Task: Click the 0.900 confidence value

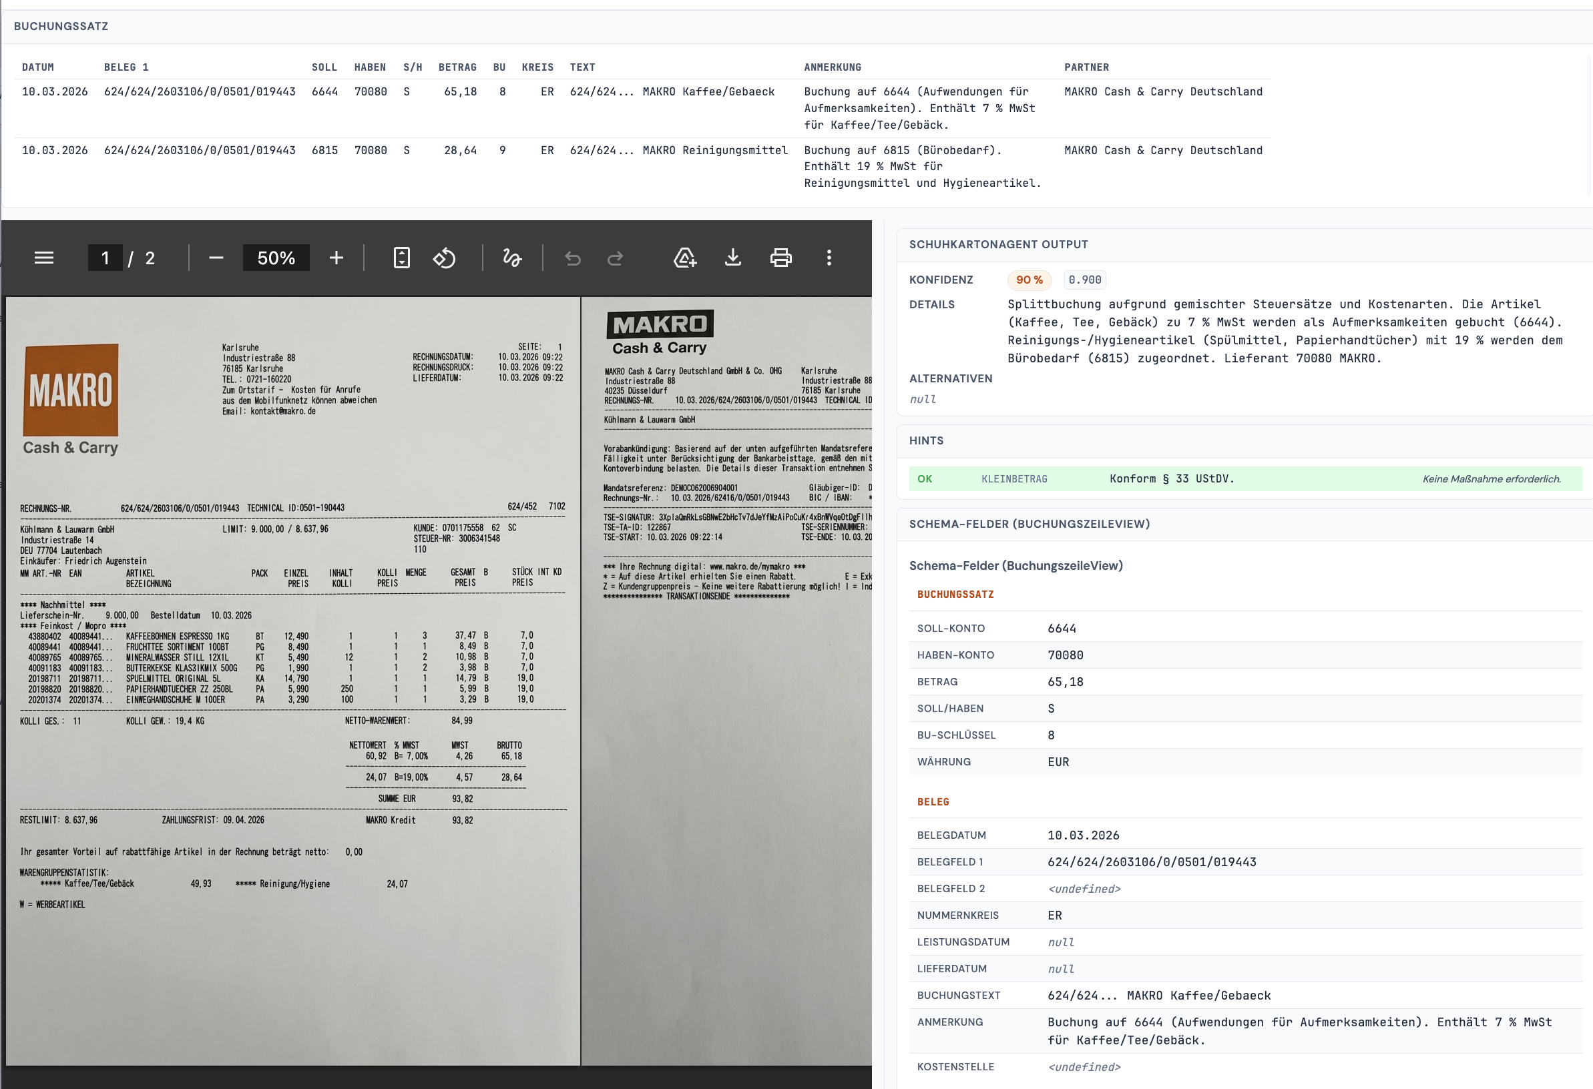Action: (1084, 280)
